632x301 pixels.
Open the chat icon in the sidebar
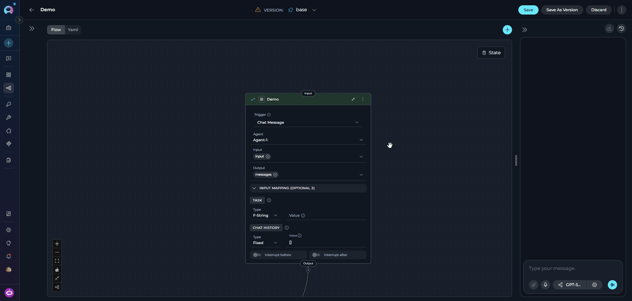[x=9, y=59]
